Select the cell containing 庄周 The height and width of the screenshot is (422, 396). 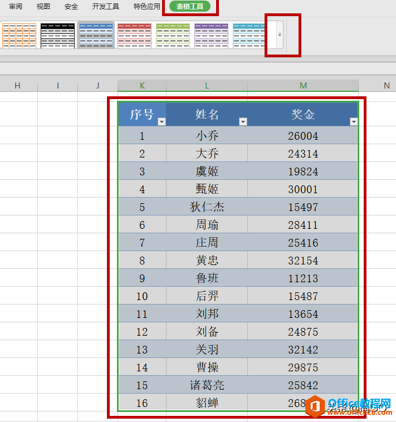[x=207, y=242]
